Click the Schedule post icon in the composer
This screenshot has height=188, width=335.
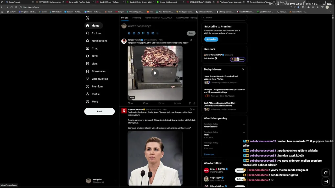153,33
